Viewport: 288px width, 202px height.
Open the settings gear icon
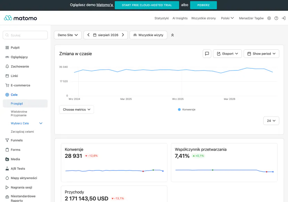pyautogui.click(x=269, y=18)
